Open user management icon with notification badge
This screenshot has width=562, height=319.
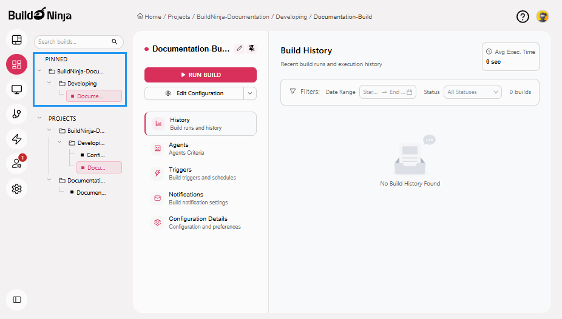click(16, 164)
